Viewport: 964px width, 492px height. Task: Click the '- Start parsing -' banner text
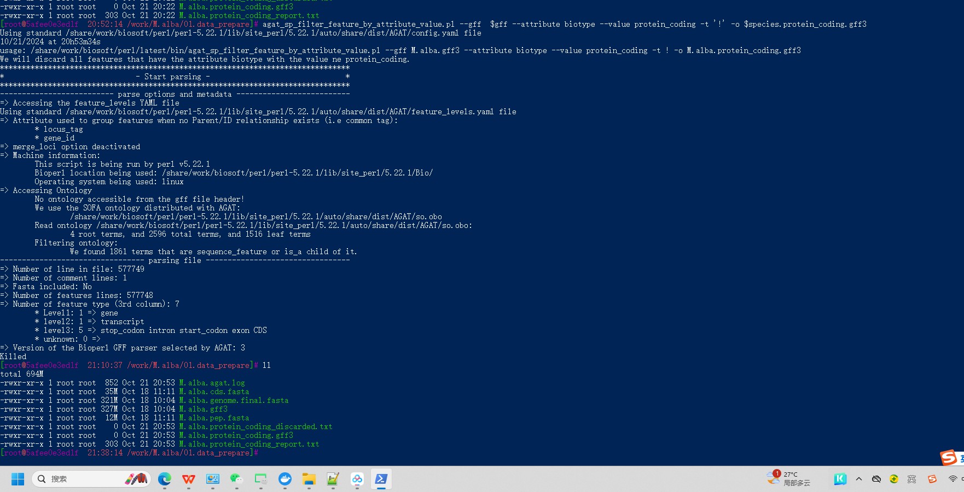[x=173, y=77]
